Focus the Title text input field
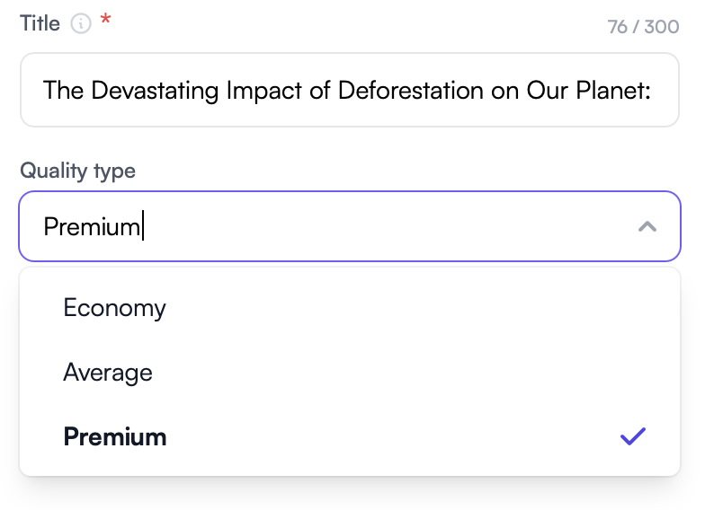This screenshot has width=714, height=510. (349, 90)
